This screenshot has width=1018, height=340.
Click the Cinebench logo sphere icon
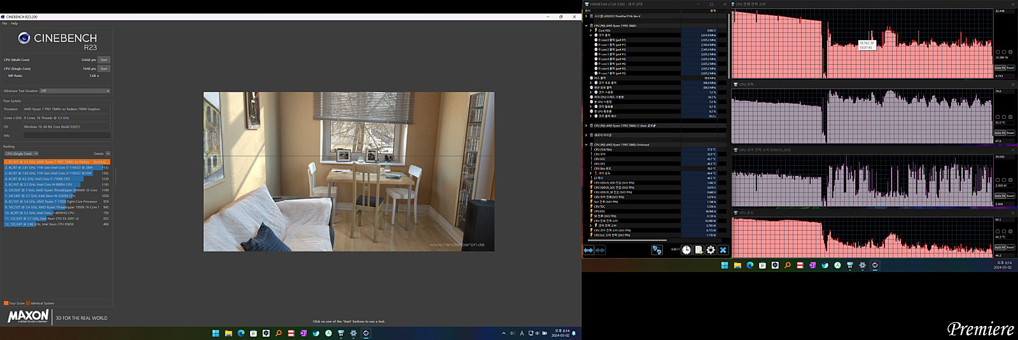point(24,38)
